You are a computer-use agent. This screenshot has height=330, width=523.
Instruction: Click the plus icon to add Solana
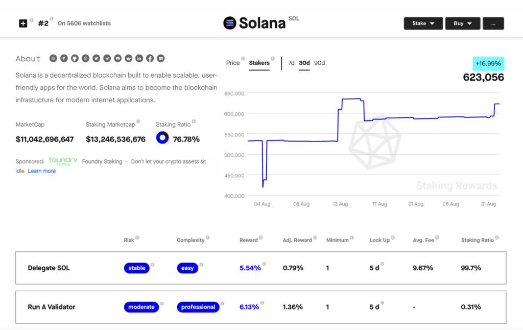(22, 23)
